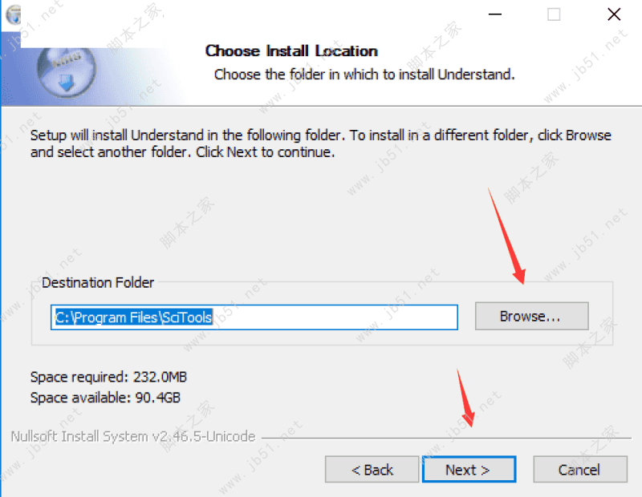The height and width of the screenshot is (497, 642).
Task: Click Next to continue installation
Action: point(469,470)
